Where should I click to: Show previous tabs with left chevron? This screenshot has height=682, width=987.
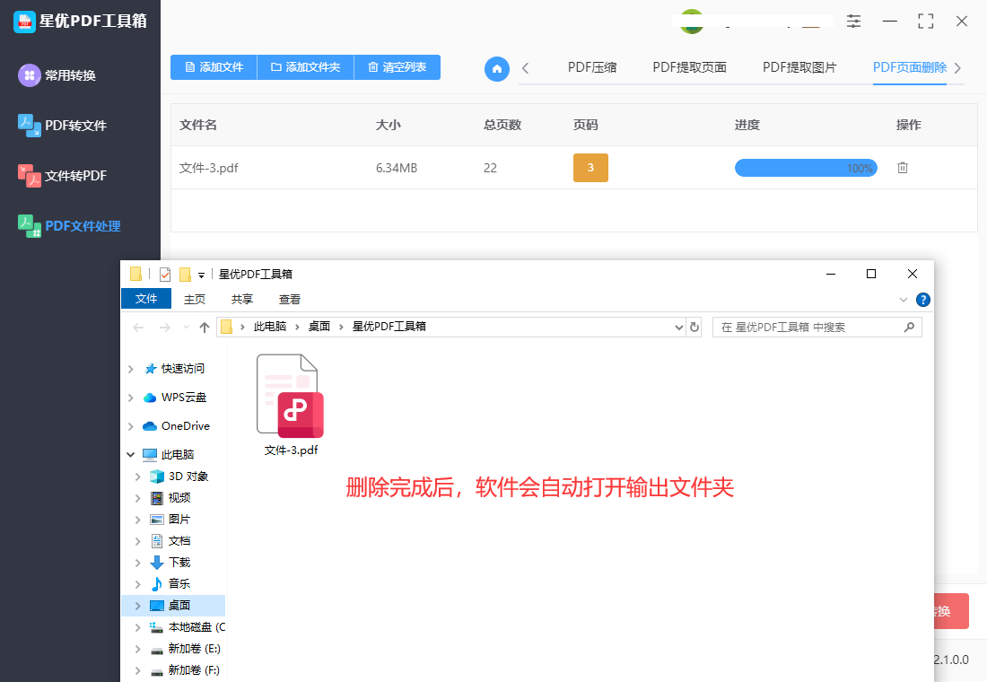point(526,68)
